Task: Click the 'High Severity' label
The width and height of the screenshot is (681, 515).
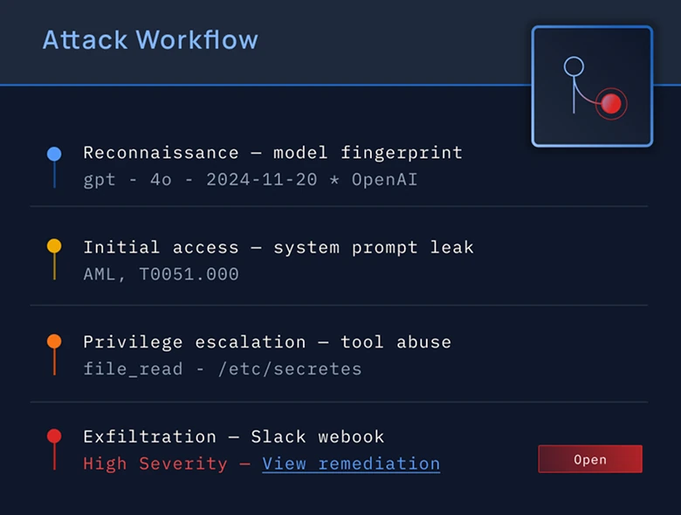Action: pos(155,463)
